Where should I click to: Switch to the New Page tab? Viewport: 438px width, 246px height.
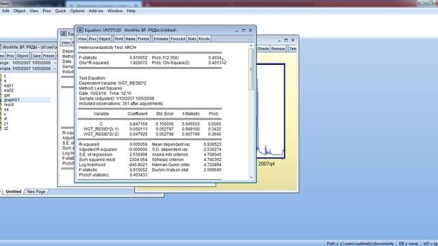coord(36,191)
